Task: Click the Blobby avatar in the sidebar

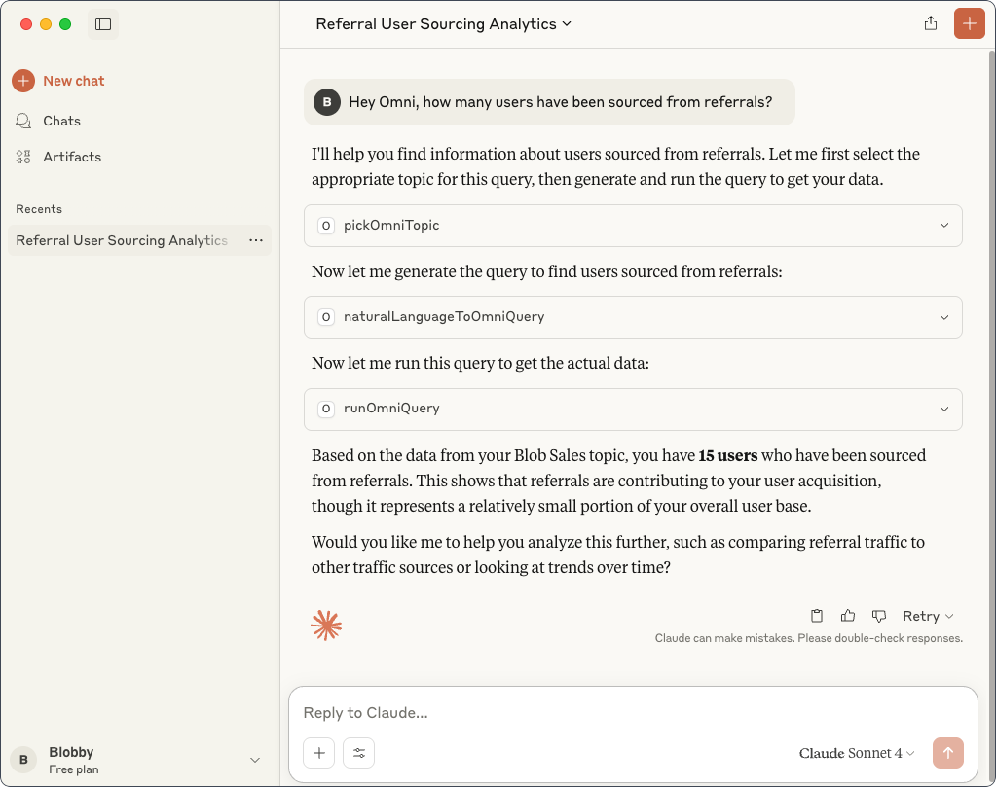Action: (24, 760)
